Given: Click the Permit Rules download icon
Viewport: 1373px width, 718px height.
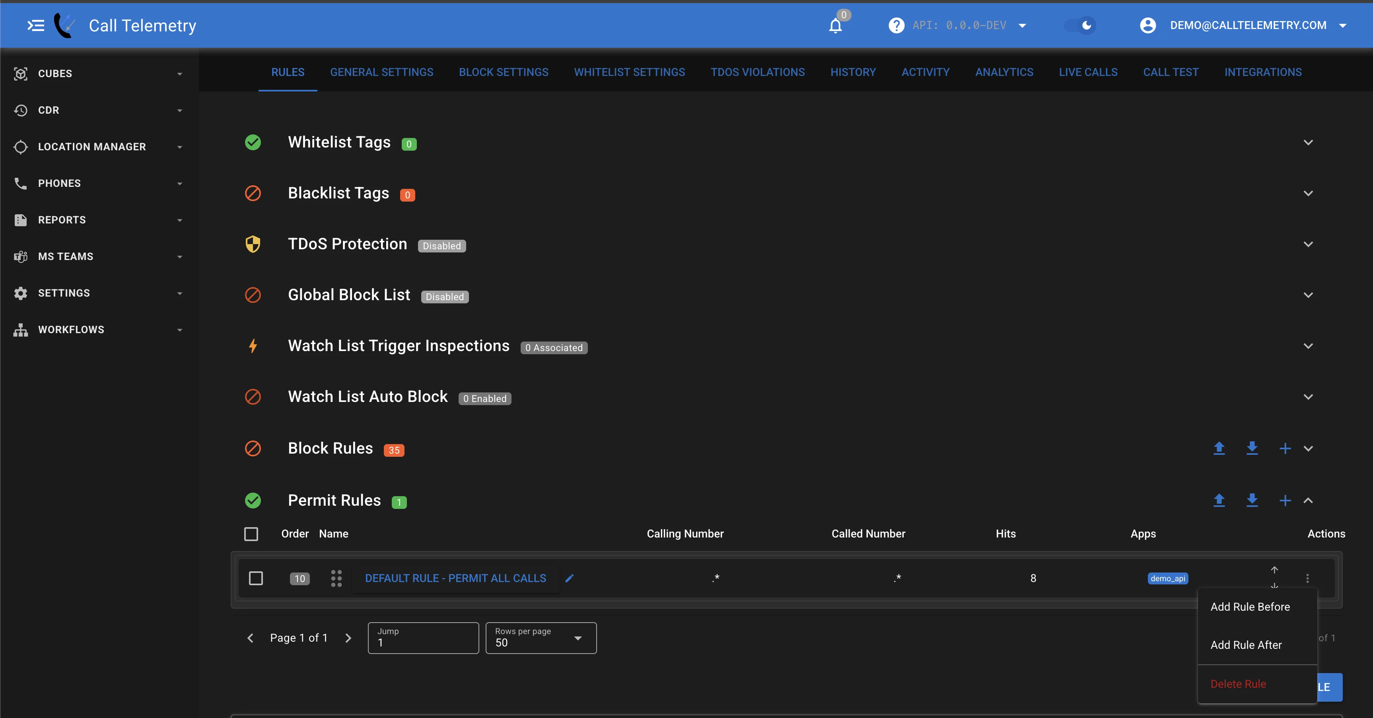Looking at the screenshot, I should tap(1252, 500).
